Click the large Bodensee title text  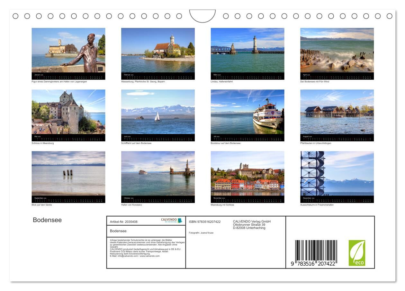(x=47, y=220)
